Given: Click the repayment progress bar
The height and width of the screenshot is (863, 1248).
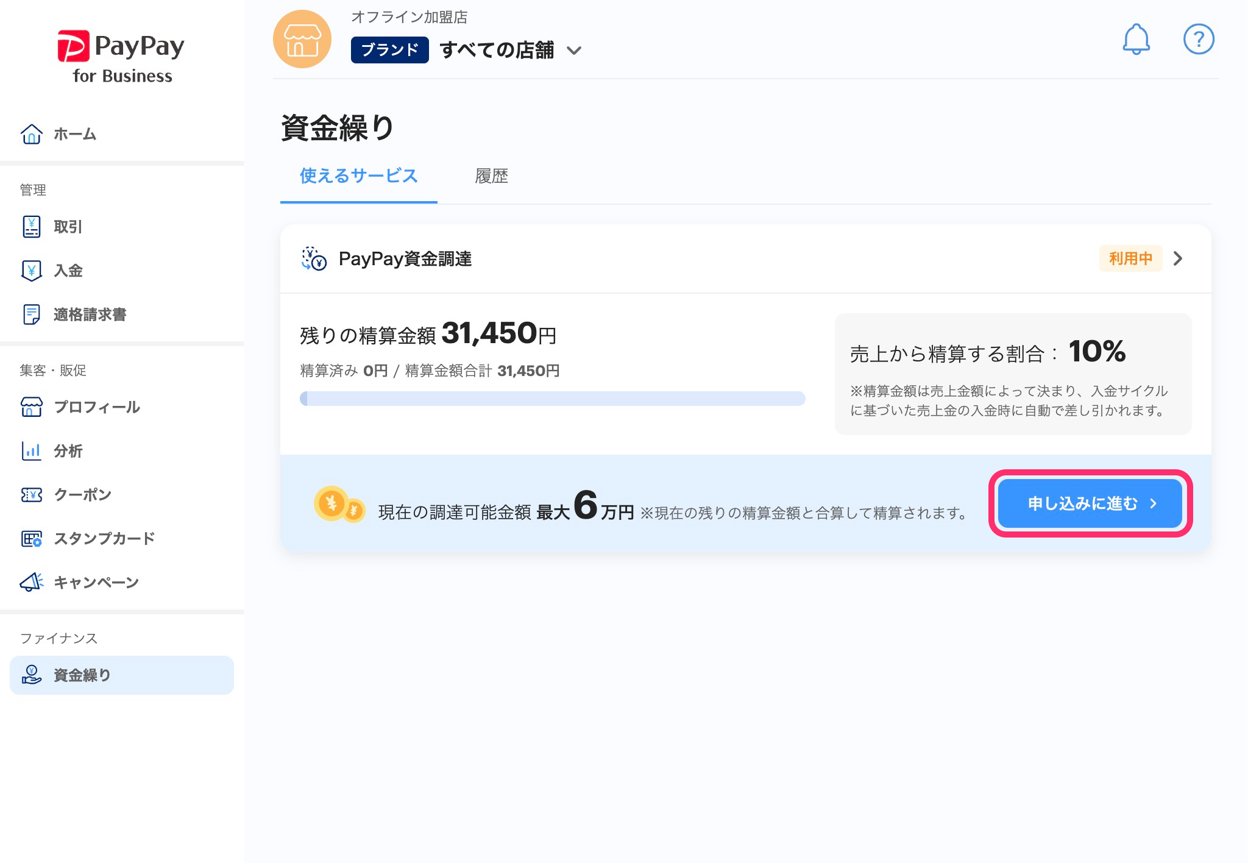Looking at the screenshot, I should pos(553,399).
